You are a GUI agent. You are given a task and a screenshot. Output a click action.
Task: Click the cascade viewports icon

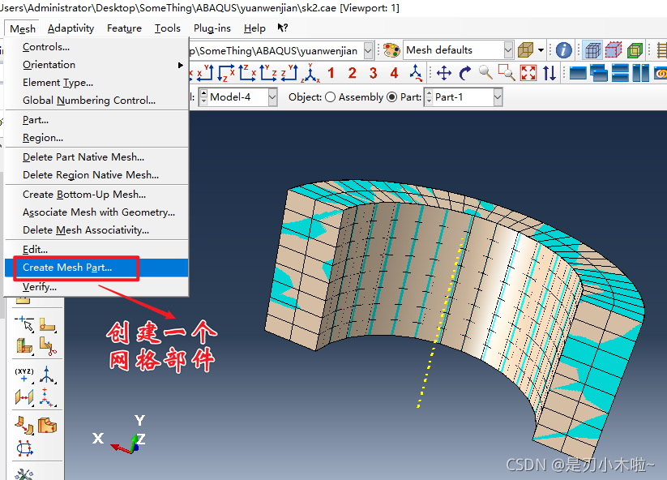[600, 73]
